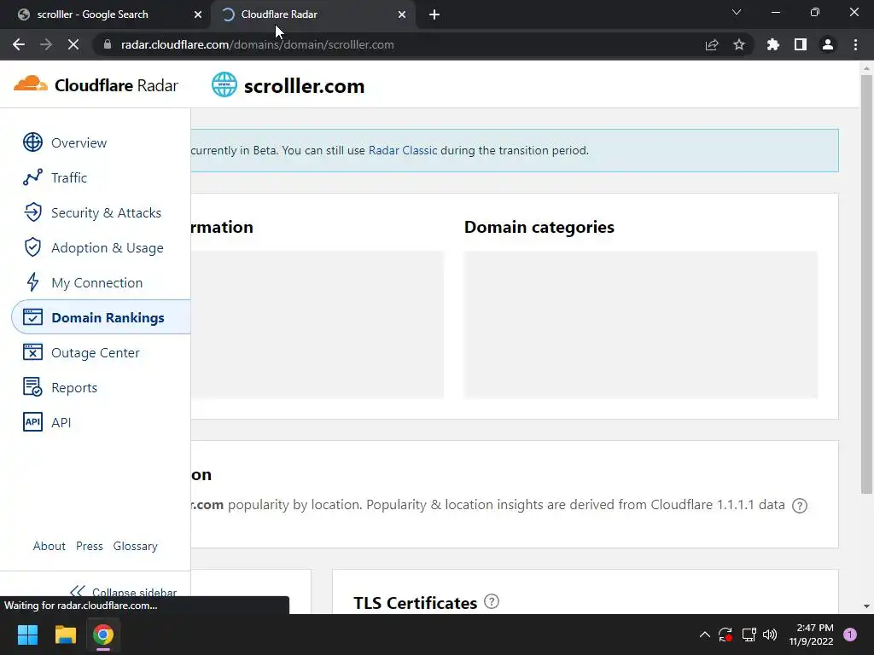Click the sync tray icon with red dot
The width and height of the screenshot is (874, 655).
click(x=725, y=635)
